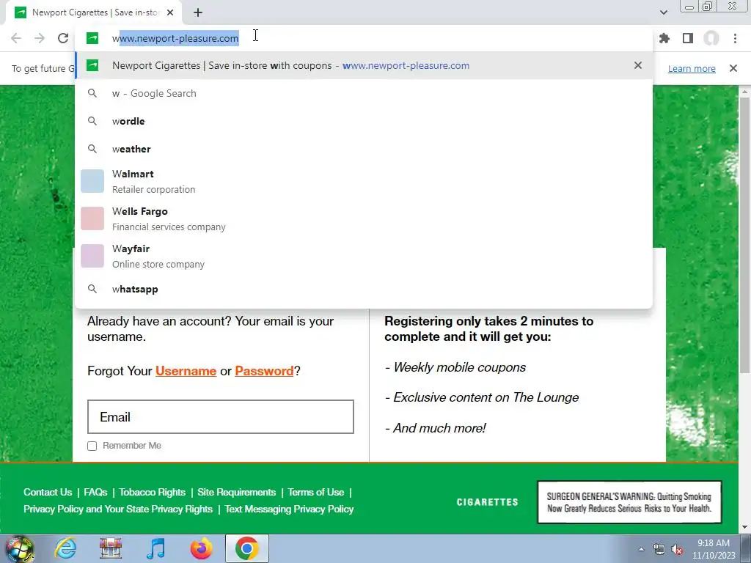This screenshot has width=751, height=563.
Task: Click the Wells Fargo suggestion thumbnail
Action: coord(92,218)
